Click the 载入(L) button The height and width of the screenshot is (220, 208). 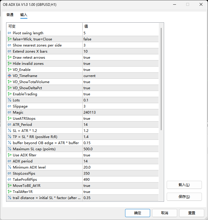click(x=184, y=185)
